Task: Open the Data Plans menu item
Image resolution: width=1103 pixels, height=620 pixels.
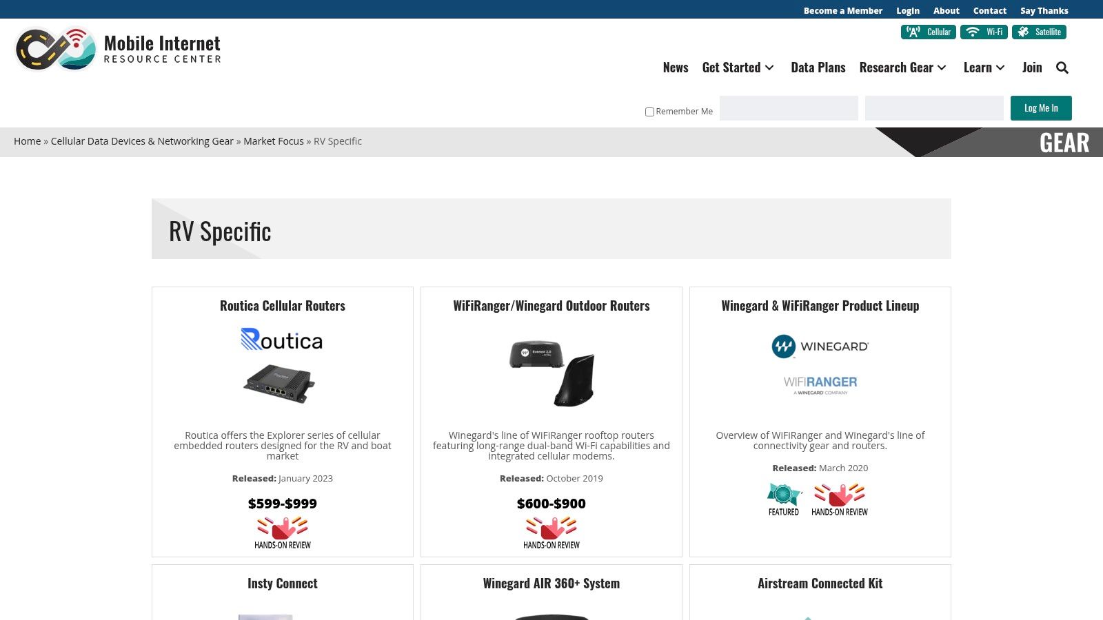Action: [818, 68]
